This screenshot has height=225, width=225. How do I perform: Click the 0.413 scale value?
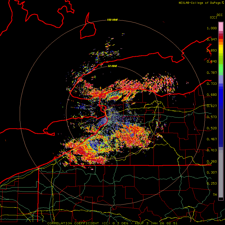coord(212,150)
